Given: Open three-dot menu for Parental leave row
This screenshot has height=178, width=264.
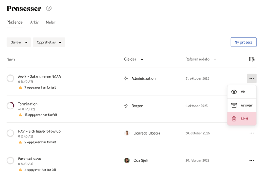Looking at the screenshot, I should click(x=251, y=161).
